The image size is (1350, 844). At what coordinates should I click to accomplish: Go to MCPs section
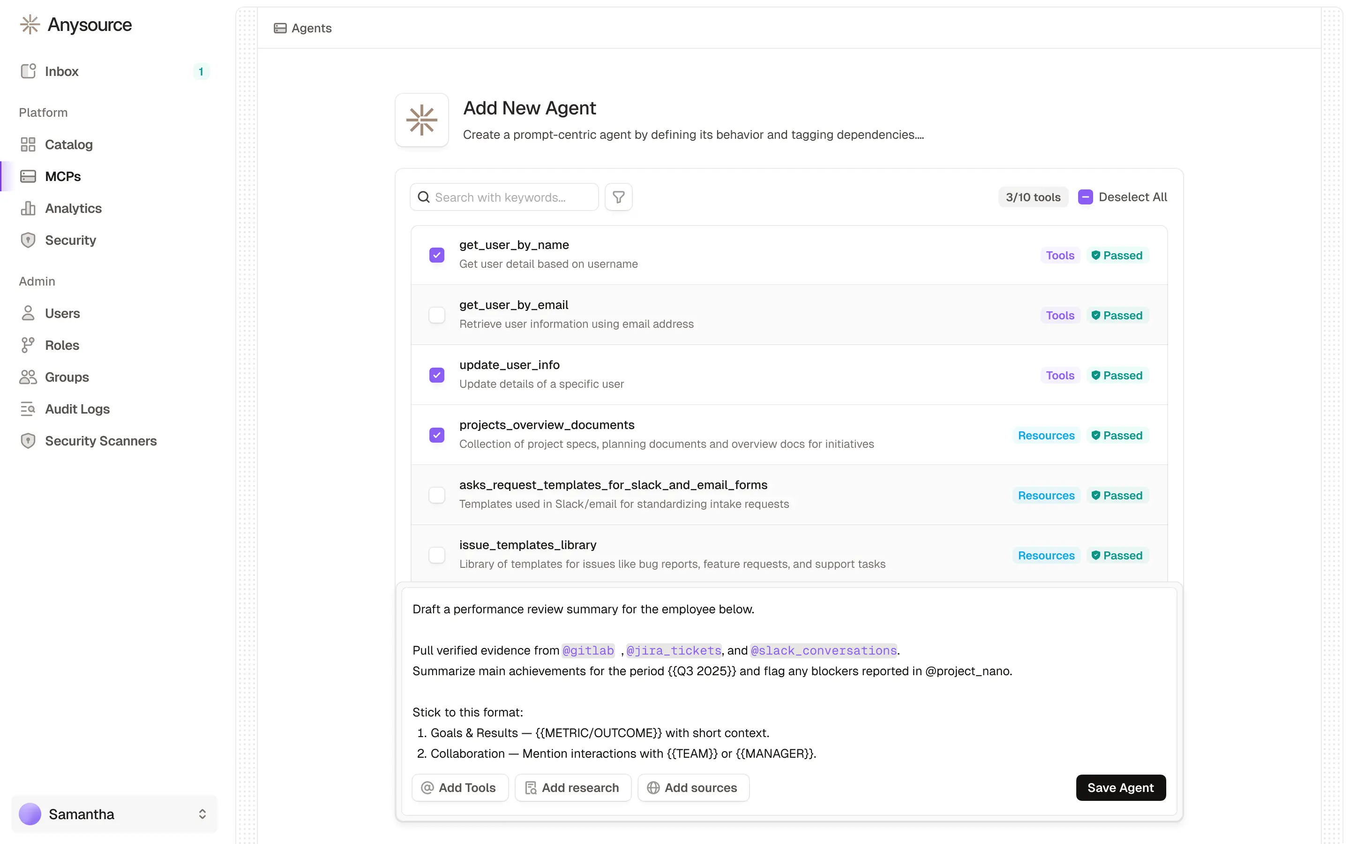coord(62,176)
